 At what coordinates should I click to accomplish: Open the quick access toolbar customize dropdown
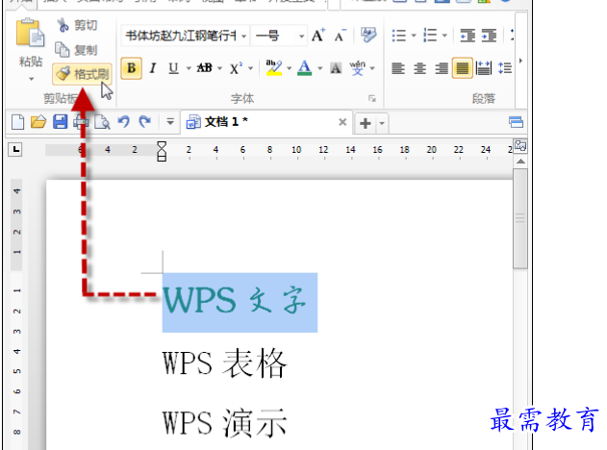170,122
